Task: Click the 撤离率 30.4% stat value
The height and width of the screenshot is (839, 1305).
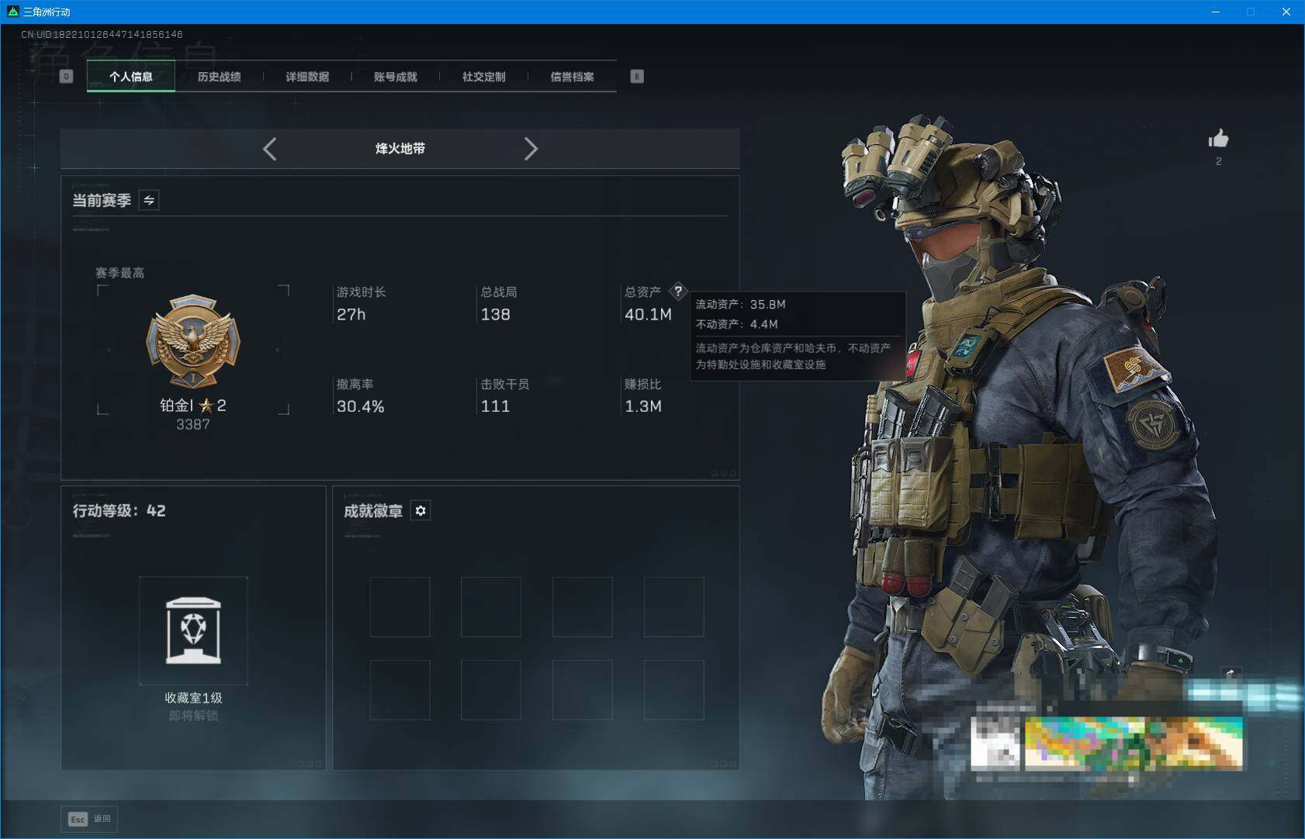Action: pos(359,406)
